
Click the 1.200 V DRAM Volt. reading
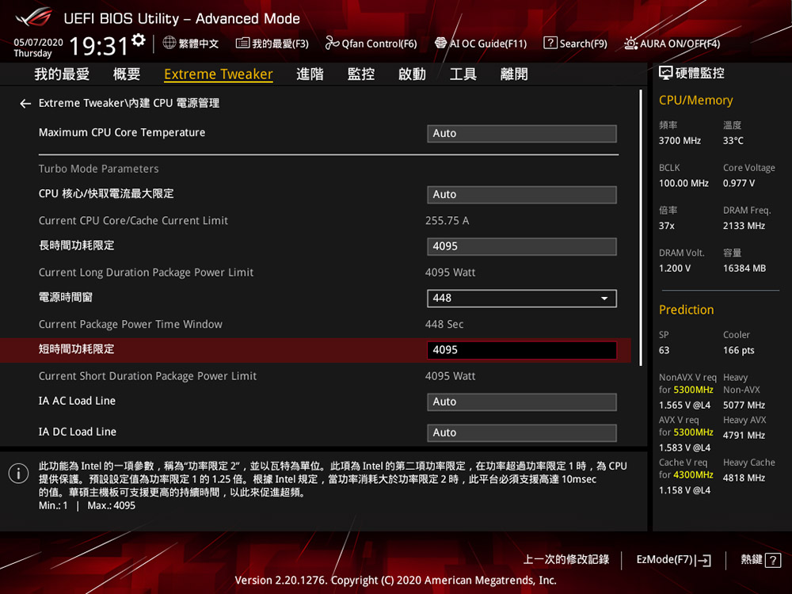(674, 268)
